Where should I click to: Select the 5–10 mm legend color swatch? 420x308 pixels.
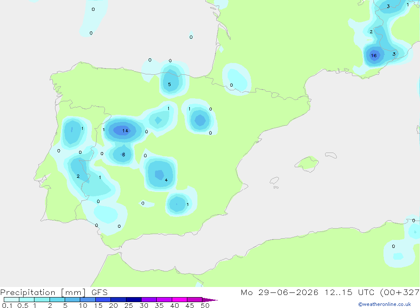click(73, 300)
